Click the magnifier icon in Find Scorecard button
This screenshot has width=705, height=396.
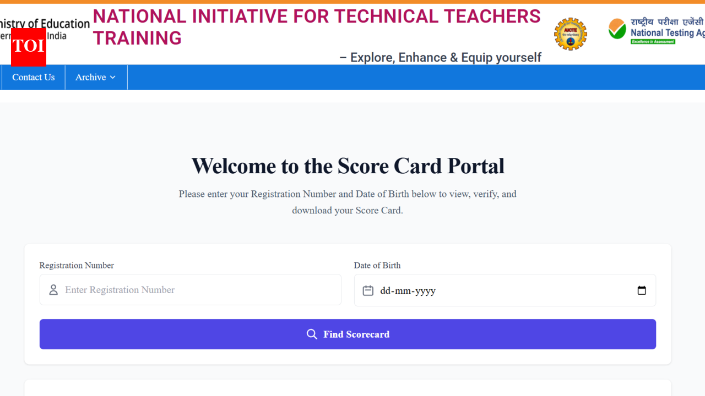pos(312,334)
